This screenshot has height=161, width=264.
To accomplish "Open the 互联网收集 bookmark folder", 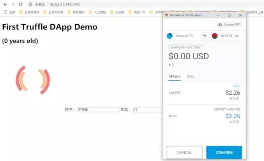I will tap(53, 12).
